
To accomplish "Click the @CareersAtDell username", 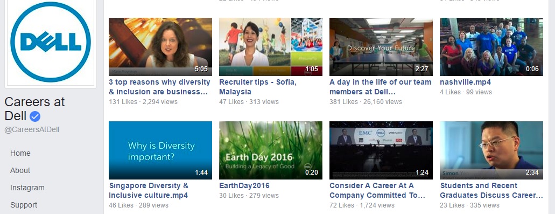I will pos(32,130).
